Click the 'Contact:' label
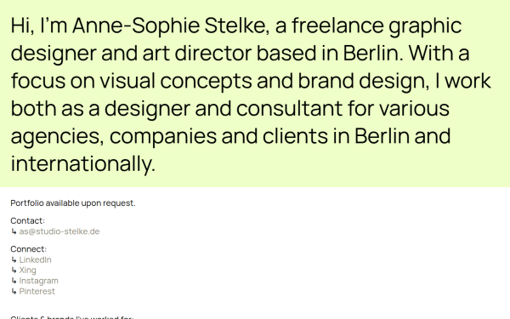This screenshot has height=319, width=510. [x=28, y=220]
